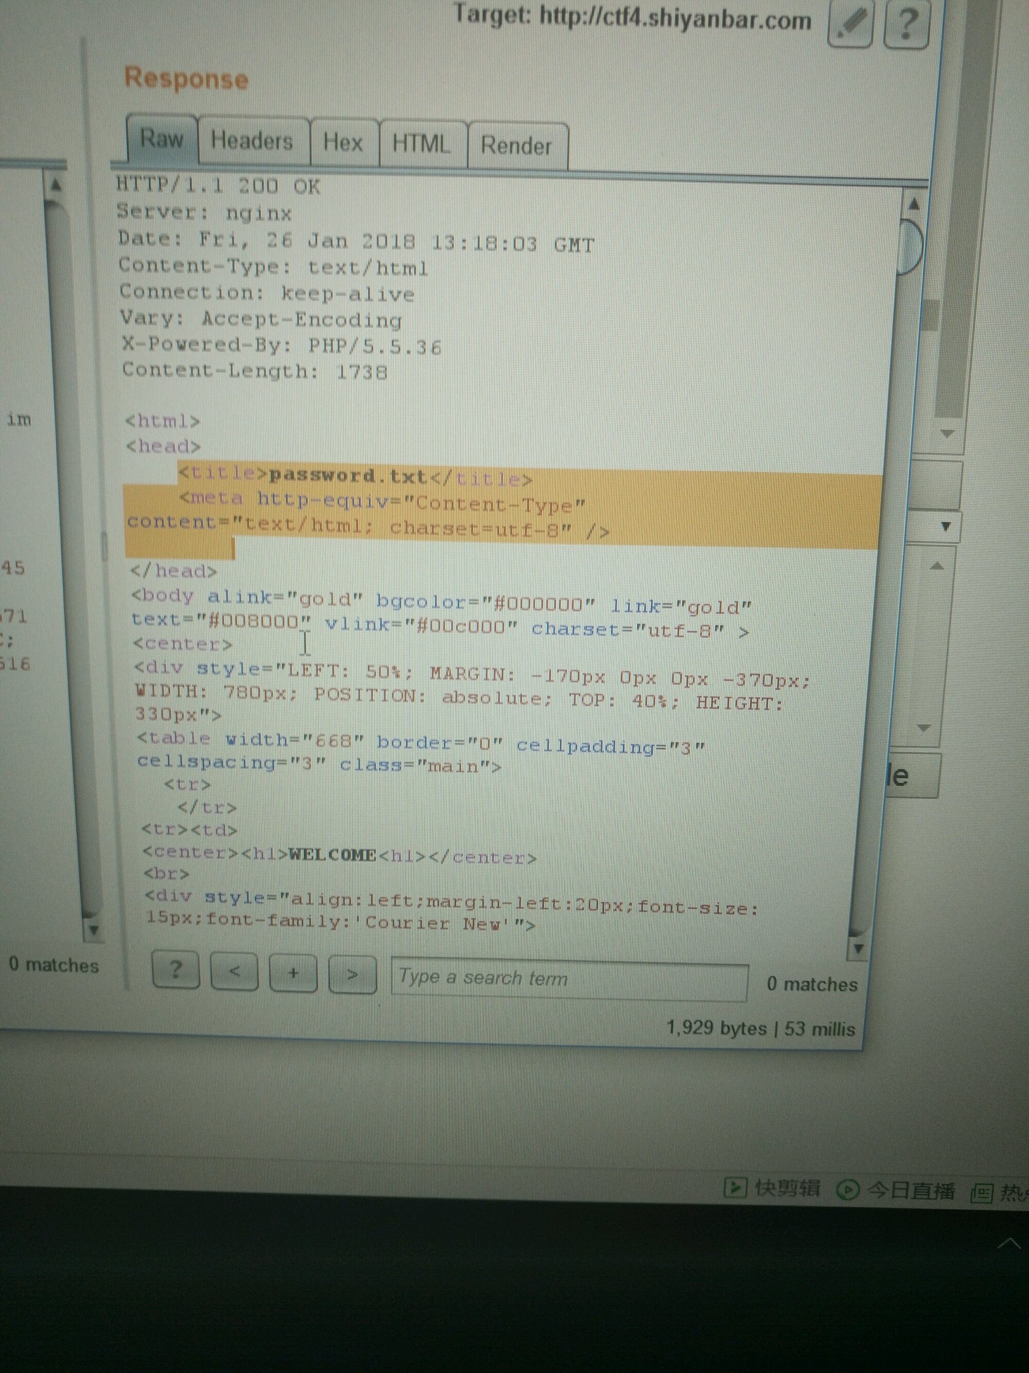
Task: Switch to the Headers response tab
Action: coord(252,141)
